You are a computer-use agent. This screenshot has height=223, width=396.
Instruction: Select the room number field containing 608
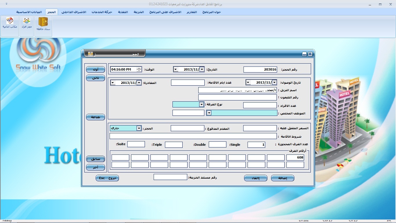(295, 158)
